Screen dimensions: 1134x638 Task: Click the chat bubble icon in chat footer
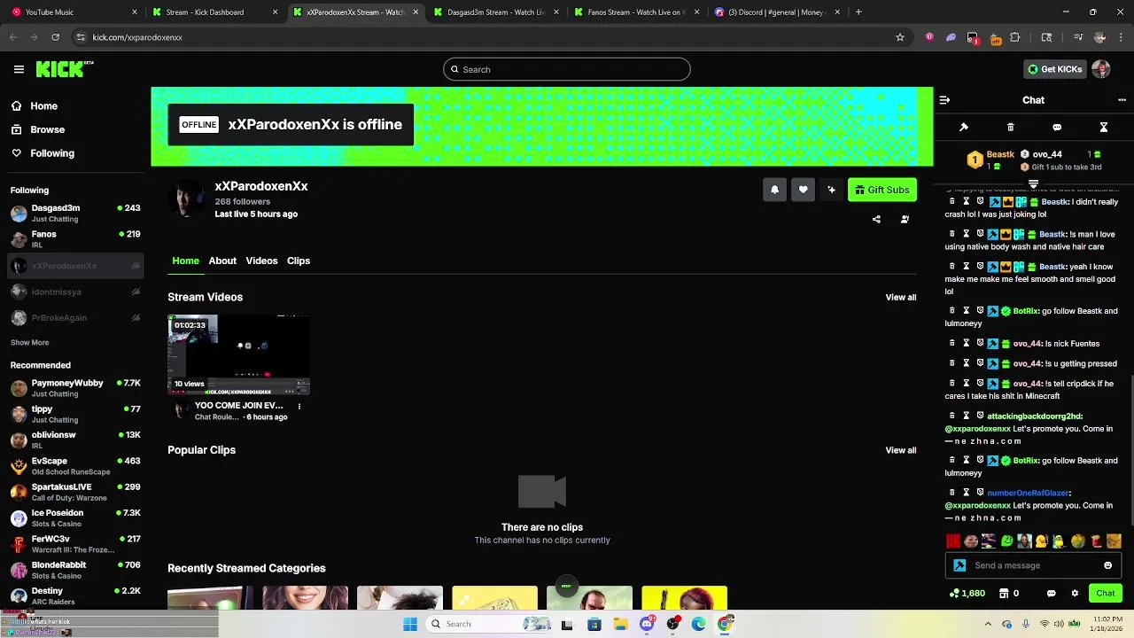(x=1052, y=594)
